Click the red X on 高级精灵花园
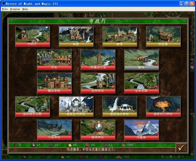 [48, 111]
